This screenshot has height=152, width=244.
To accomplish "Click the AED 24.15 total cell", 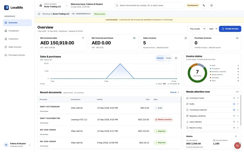I will (144, 143).
